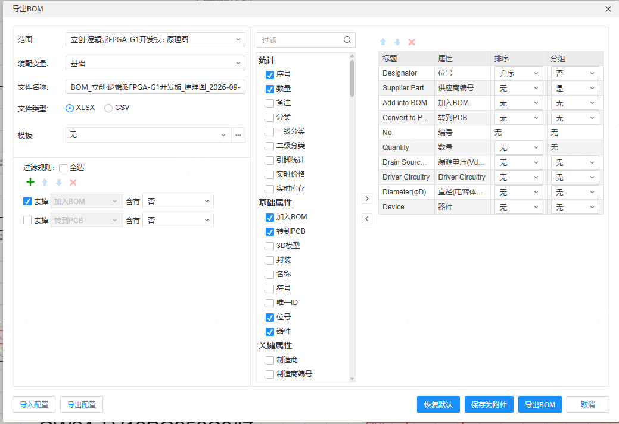Remove column with red X above table
Image resolution: width=619 pixels, height=424 pixels.
coord(411,42)
